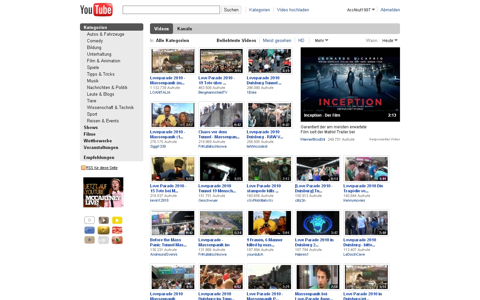Go to Video hochladen
This screenshot has height=300, width=480.
(293, 10)
